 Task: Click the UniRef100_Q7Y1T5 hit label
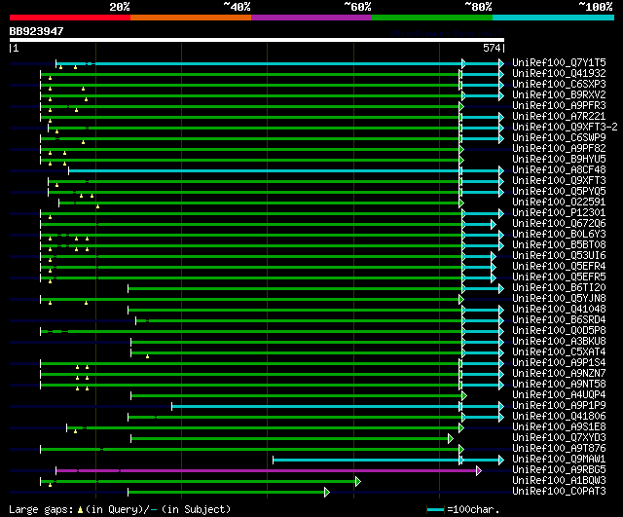(x=559, y=62)
